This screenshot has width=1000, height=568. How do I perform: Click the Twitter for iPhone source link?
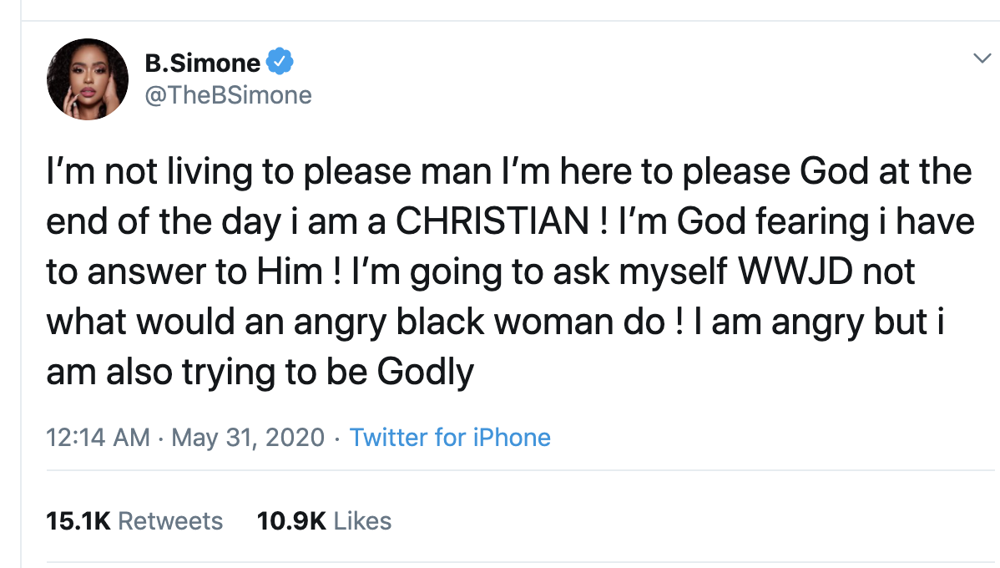click(x=450, y=438)
